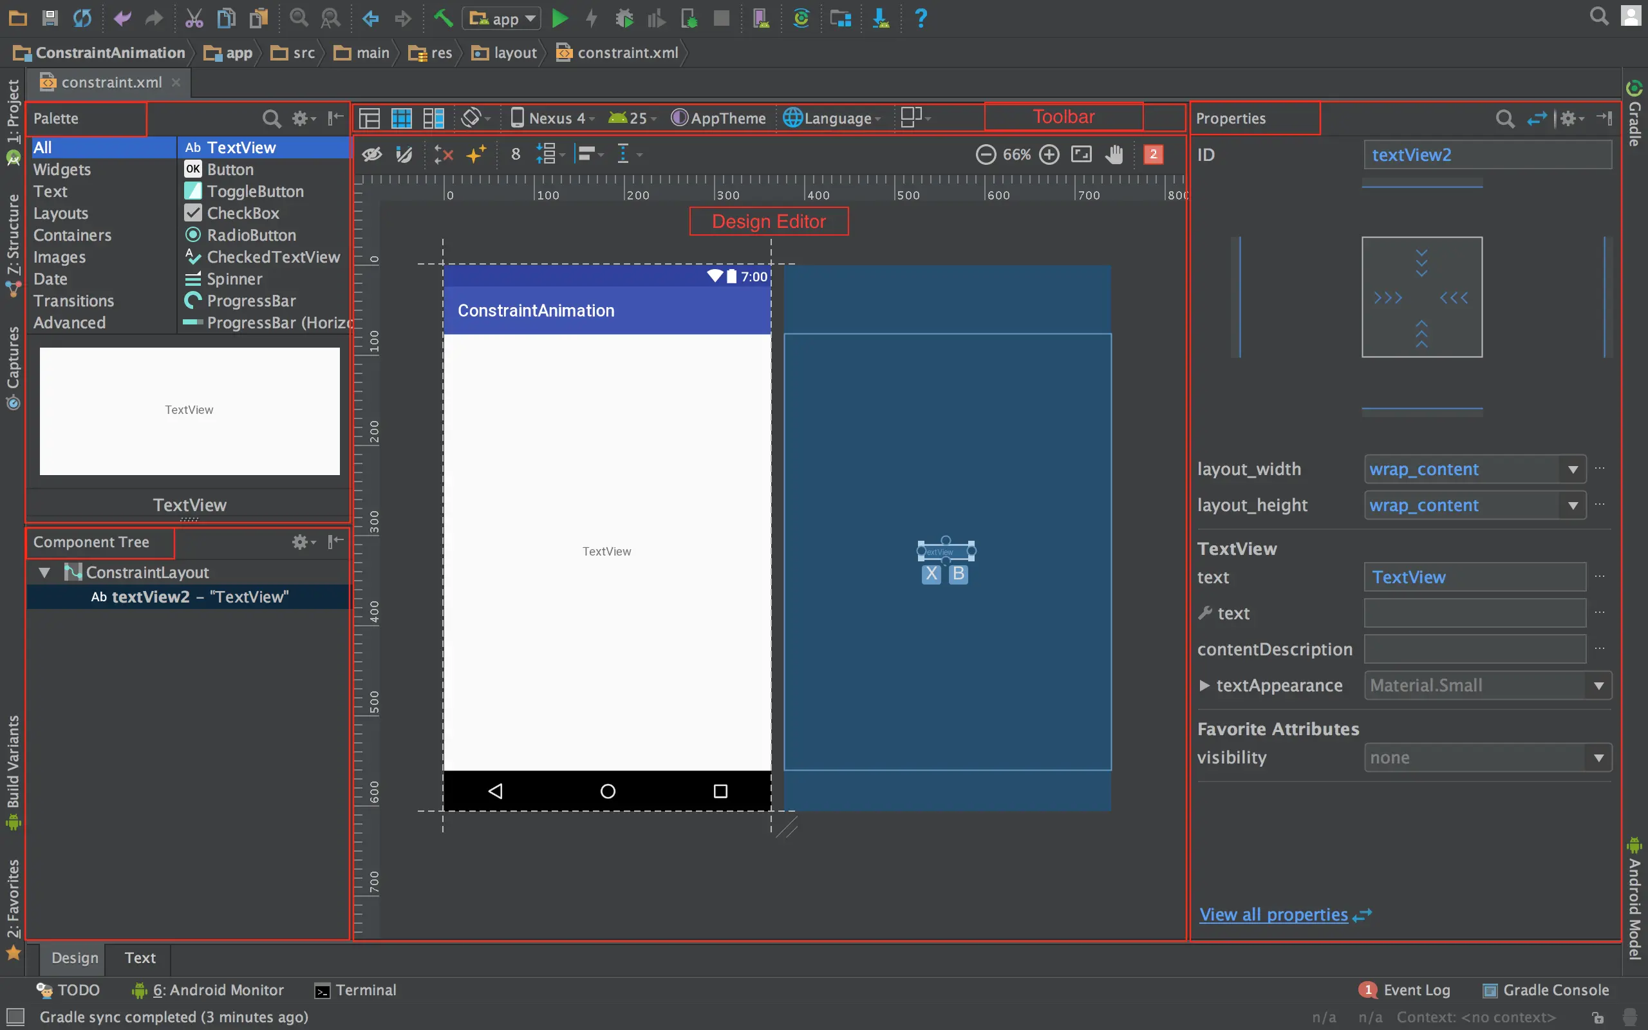This screenshot has height=1030, width=1648.
Task: Click the Infer Constraints sparkle icon
Action: tap(476, 154)
